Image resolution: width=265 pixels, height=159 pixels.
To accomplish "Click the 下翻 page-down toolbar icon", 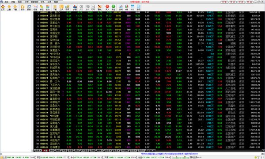I will (x=15, y=8).
